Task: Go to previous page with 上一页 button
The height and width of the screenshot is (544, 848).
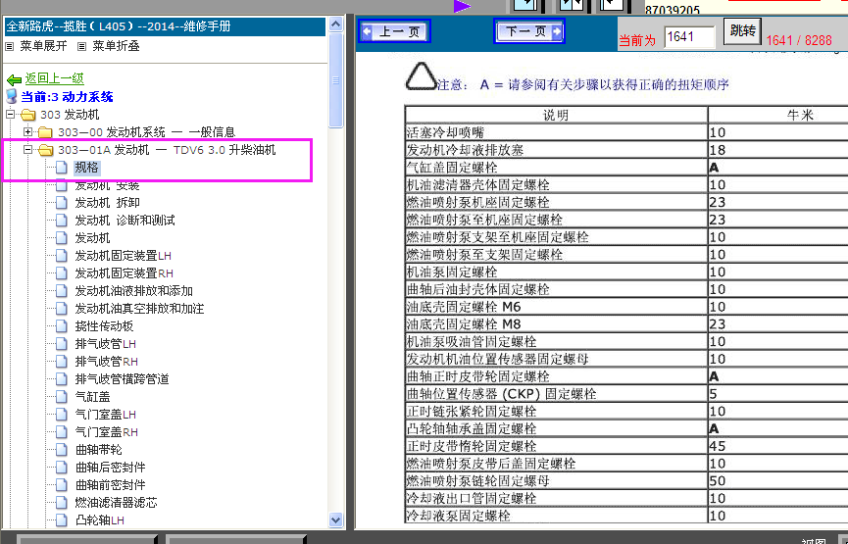Action: (394, 31)
